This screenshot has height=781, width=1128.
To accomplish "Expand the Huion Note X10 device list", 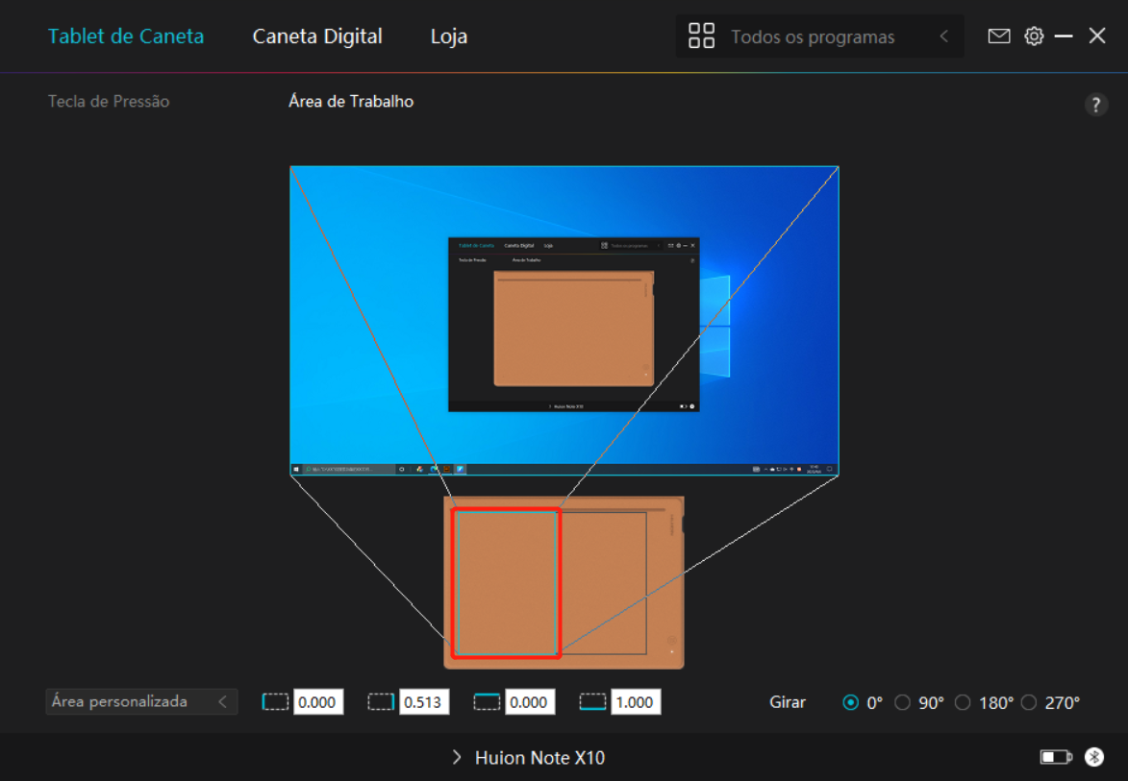I will (529, 758).
